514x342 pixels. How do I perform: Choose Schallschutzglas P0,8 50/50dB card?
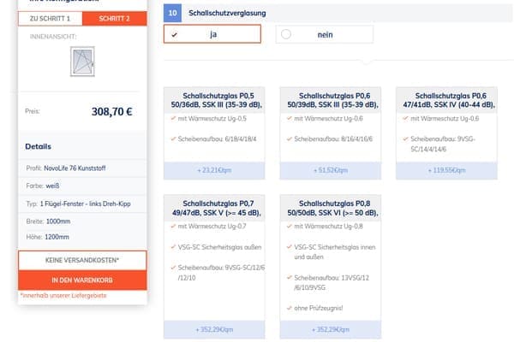pos(328,207)
